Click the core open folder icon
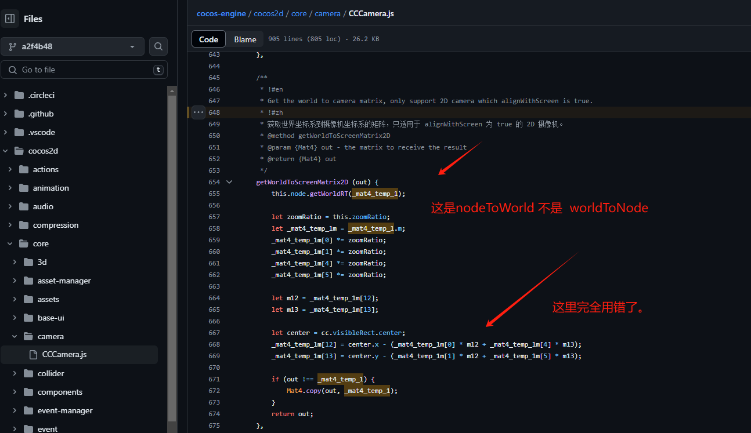The image size is (751, 433). click(x=24, y=243)
